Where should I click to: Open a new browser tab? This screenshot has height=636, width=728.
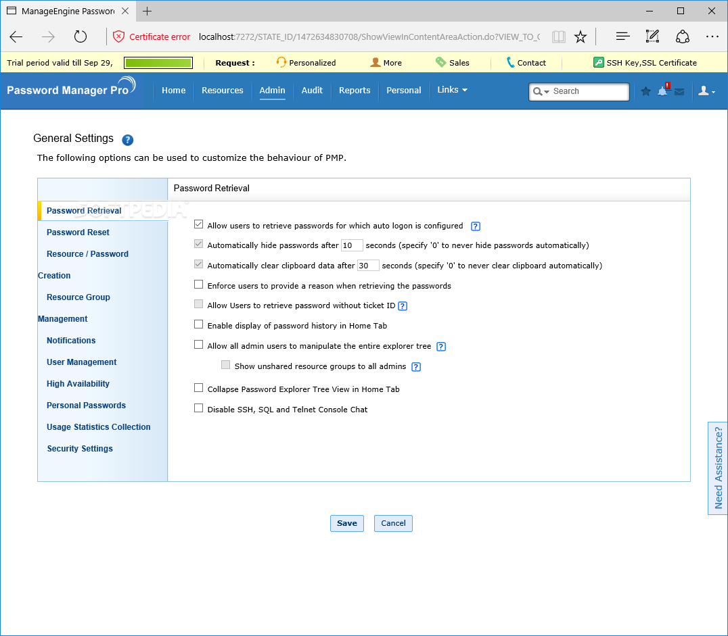point(147,11)
